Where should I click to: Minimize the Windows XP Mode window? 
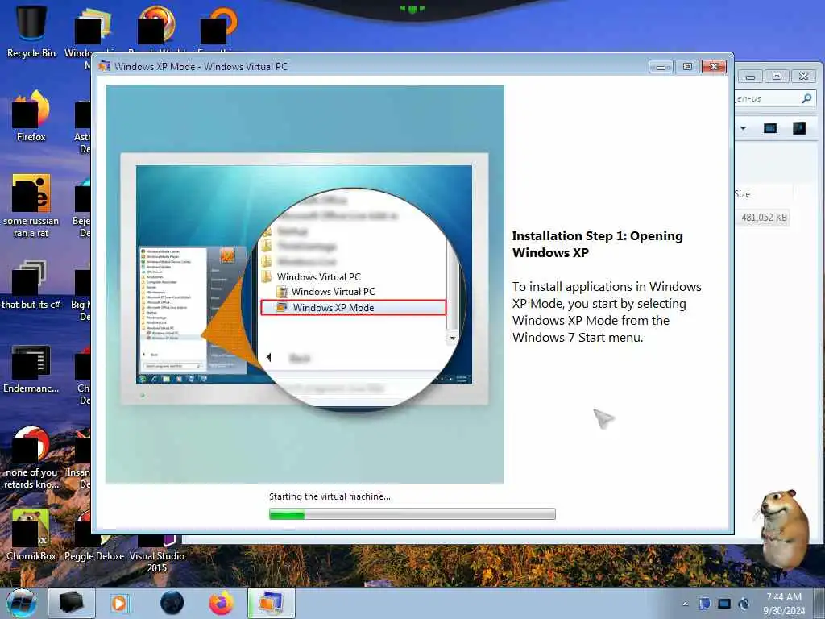point(661,66)
